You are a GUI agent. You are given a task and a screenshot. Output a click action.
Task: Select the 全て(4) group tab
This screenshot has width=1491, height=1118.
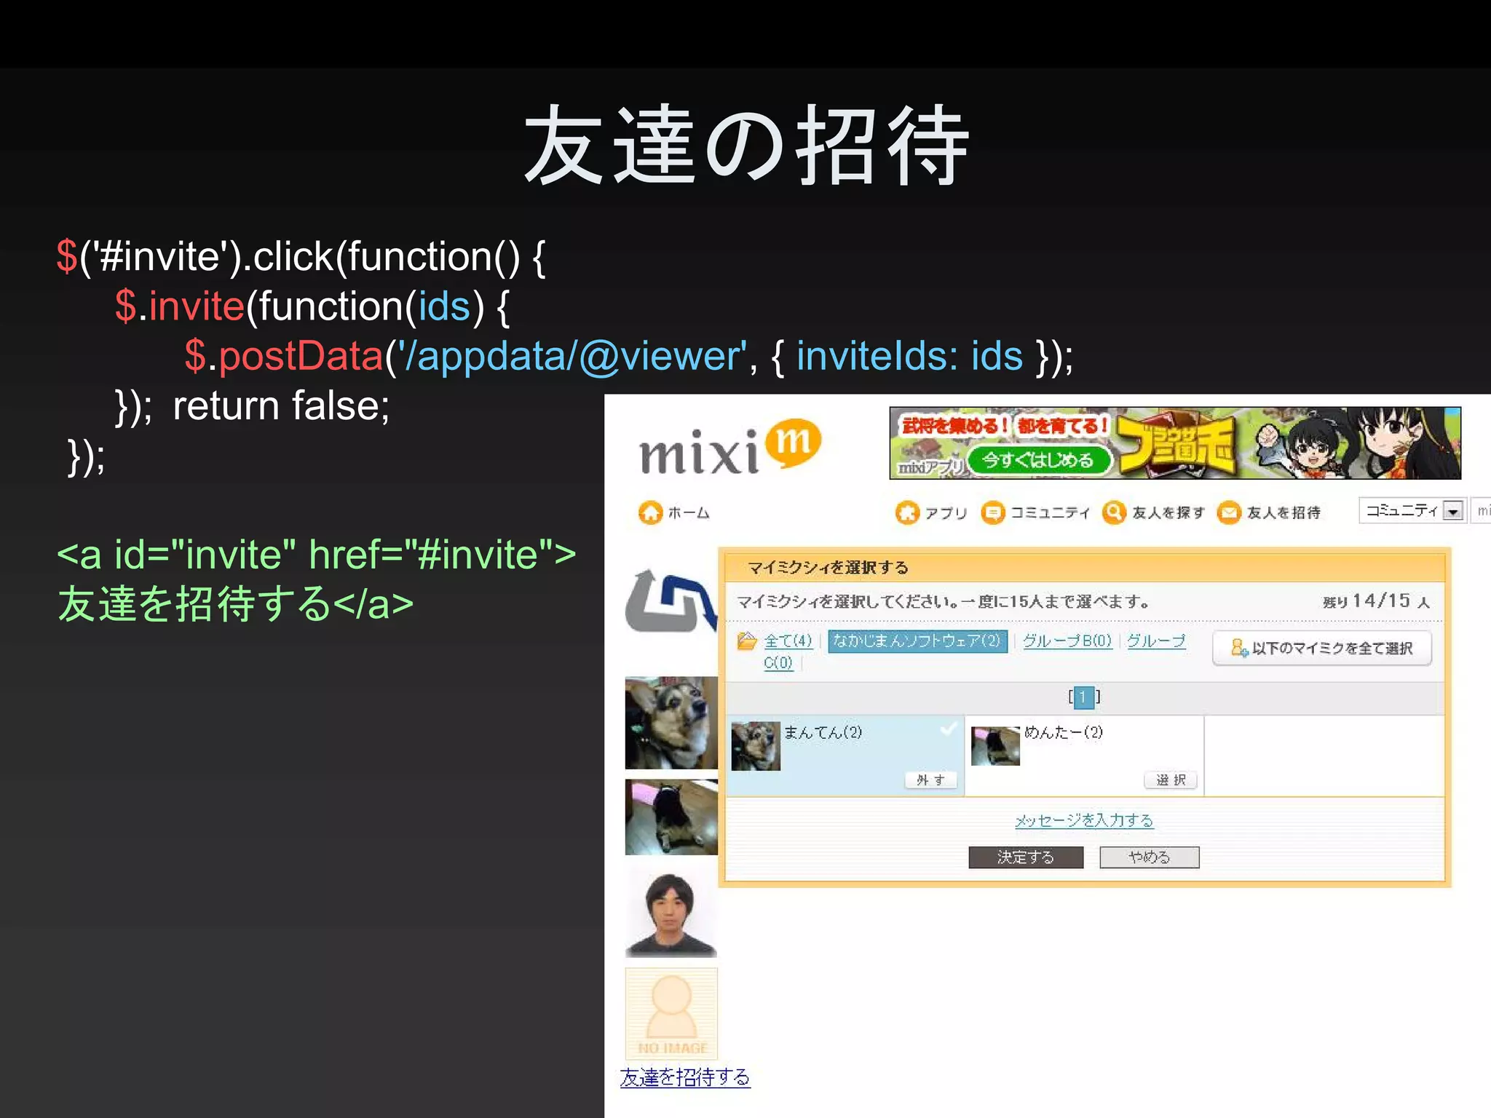coord(788,641)
